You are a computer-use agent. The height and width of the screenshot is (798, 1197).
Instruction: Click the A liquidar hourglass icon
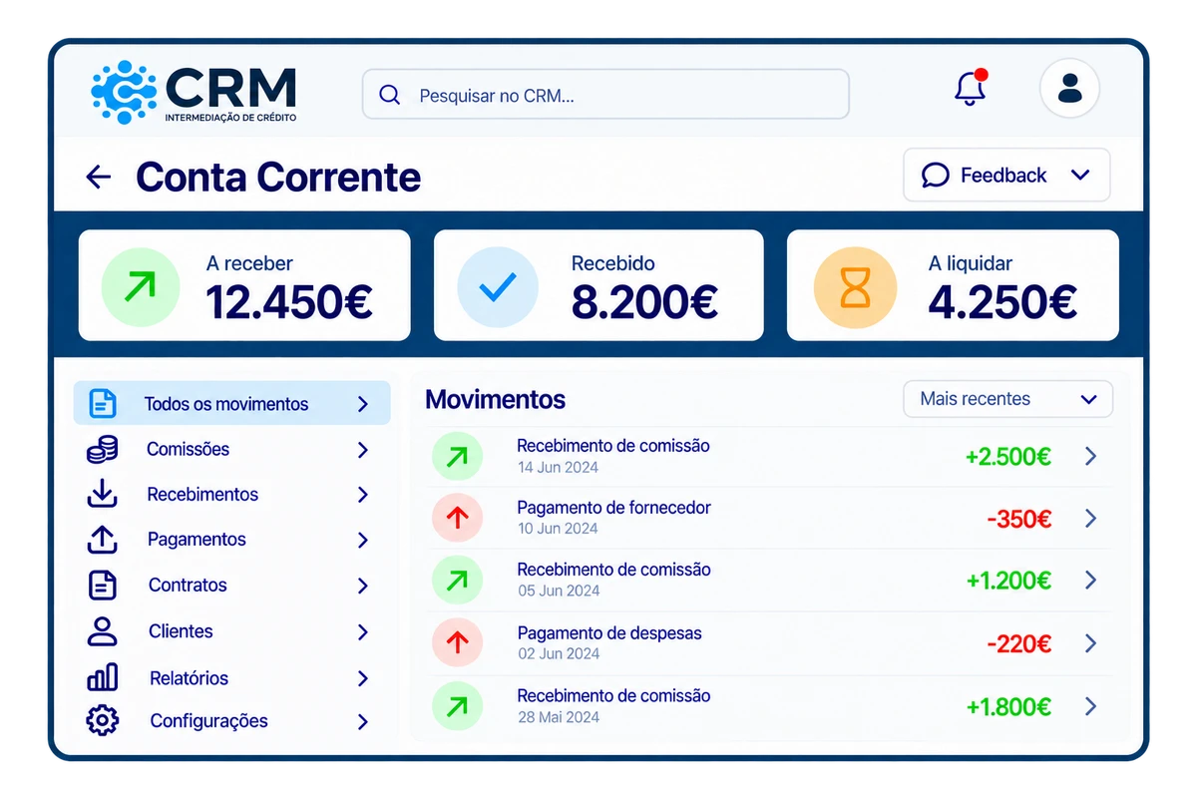[x=855, y=287]
